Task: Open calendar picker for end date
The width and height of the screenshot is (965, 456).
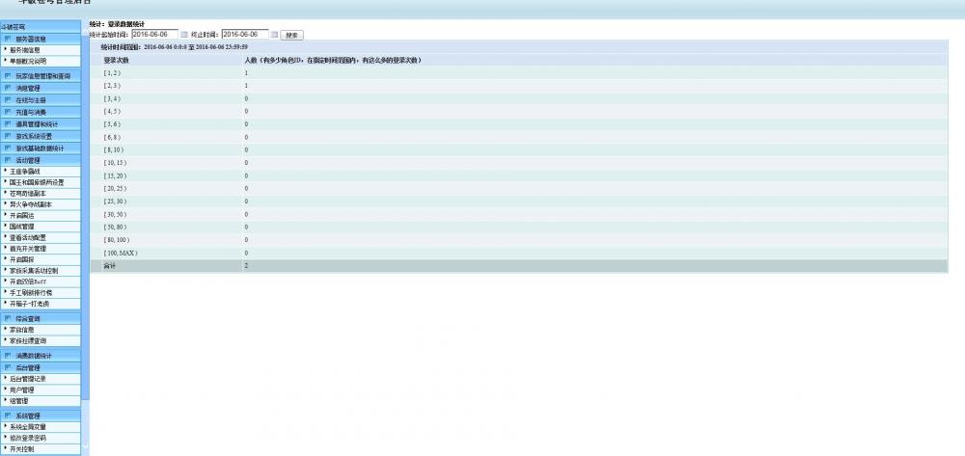Action: [x=274, y=35]
